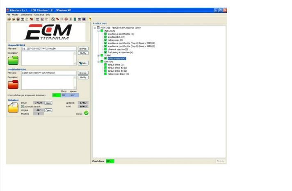This screenshot has height=191, width=292.
Task: Toggle checkbox for rail pressure (2)
Action: (x=105, y=40)
